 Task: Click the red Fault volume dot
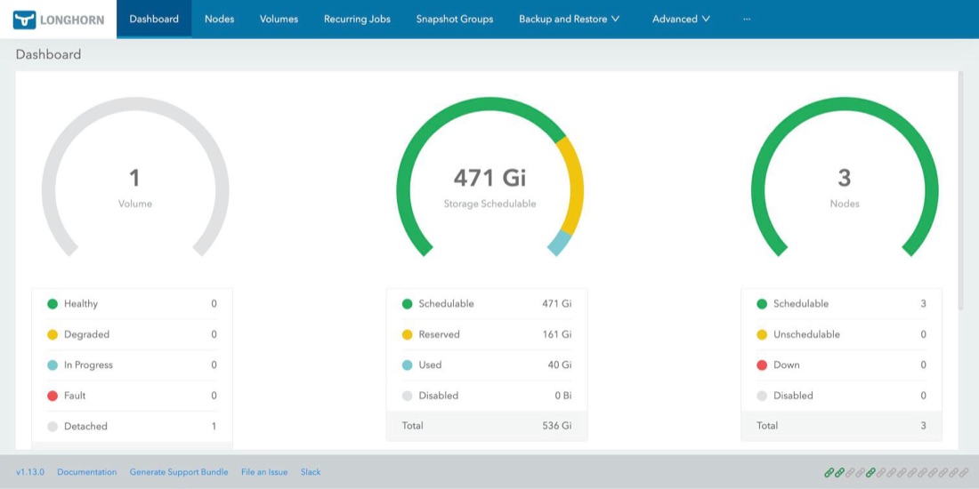coord(53,396)
